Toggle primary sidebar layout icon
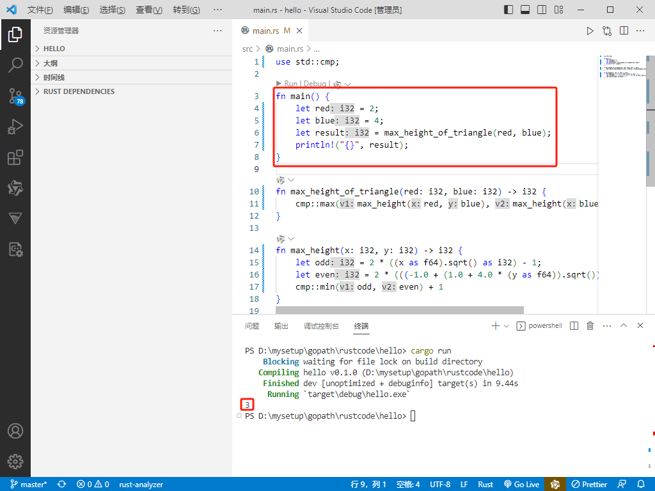This screenshot has width=655, height=491. [509, 10]
